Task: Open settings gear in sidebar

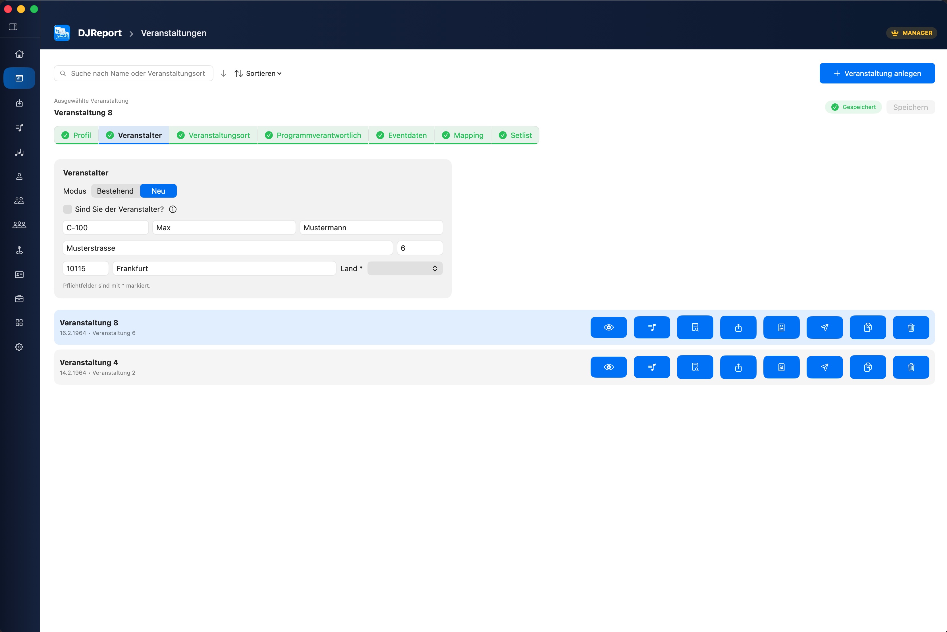Action: click(x=19, y=347)
